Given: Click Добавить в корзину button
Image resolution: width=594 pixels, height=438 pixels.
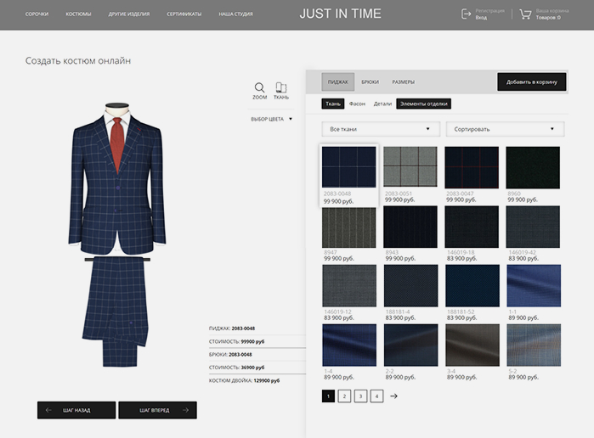Looking at the screenshot, I should (531, 81).
